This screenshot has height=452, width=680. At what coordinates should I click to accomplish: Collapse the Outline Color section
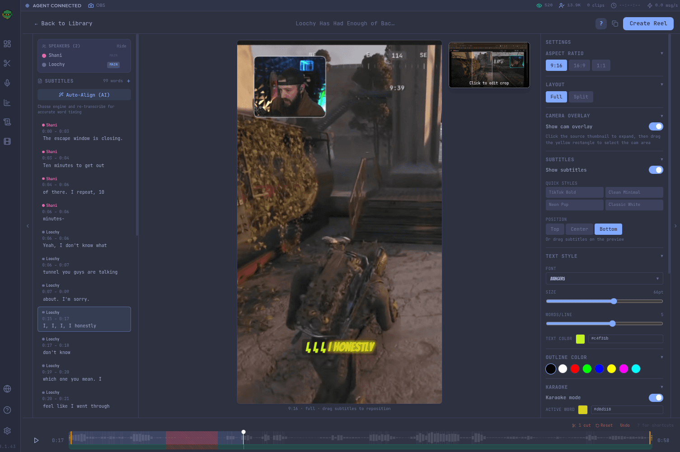point(662,357)
